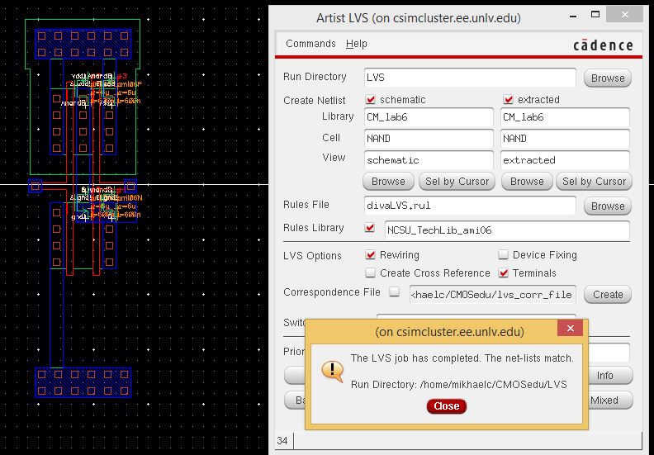Click the NCSU_TechLib_ami06 rules library field
The image size is (654, 455).
[x=505, y=230]
